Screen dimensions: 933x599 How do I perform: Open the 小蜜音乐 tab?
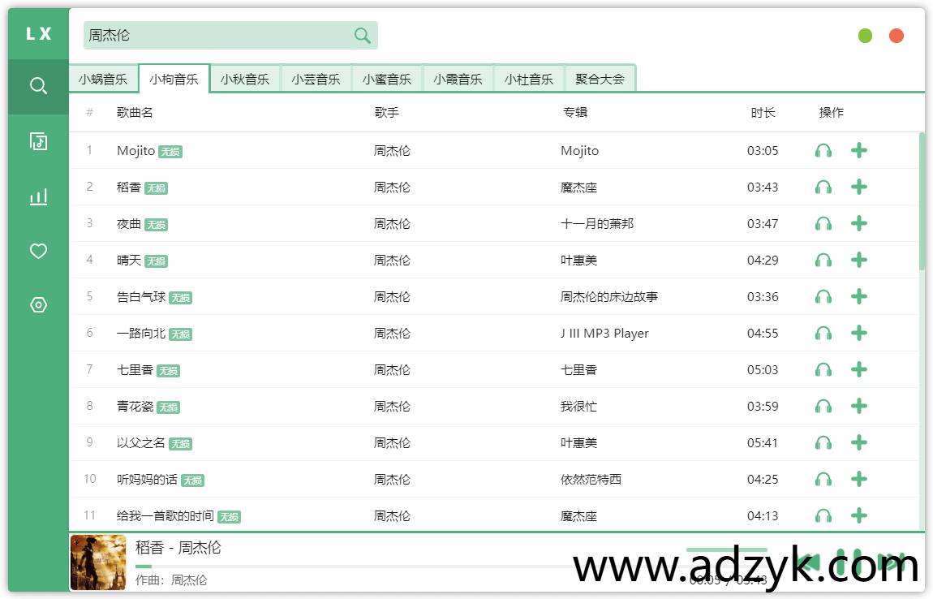pos(387,77)
